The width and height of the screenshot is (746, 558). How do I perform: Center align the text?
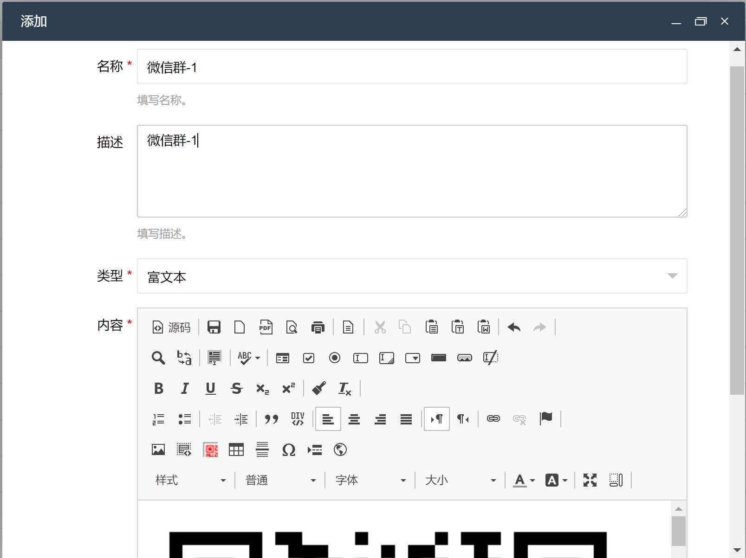[x=354, y=419]
